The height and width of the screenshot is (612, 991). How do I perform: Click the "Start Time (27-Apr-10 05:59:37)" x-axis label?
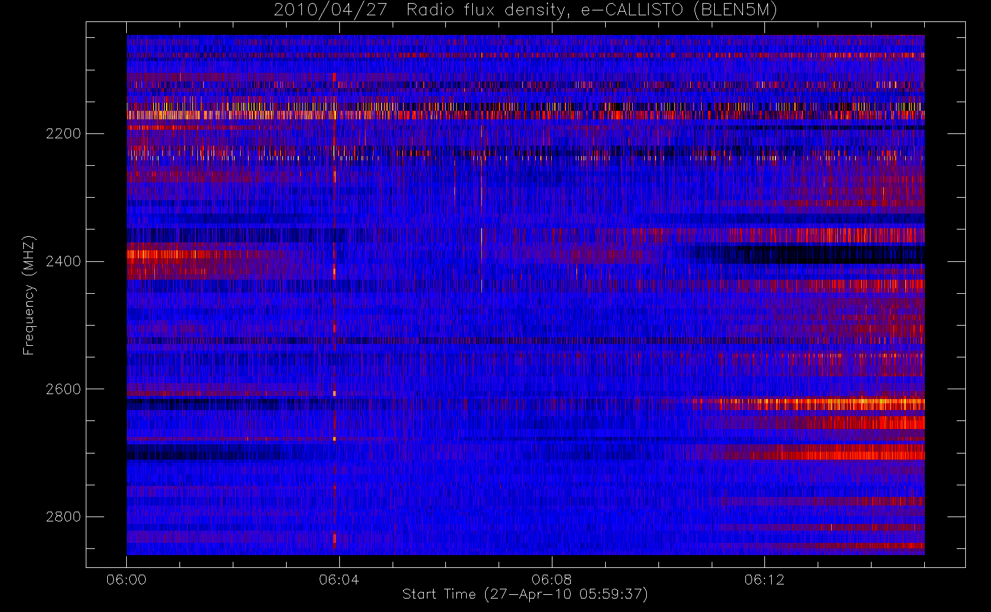[525, 594]
